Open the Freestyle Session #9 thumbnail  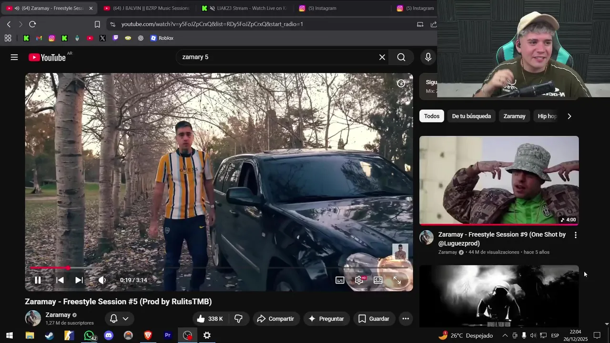(x=499, y=181)
